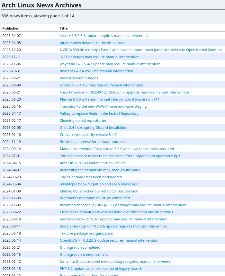This screenshot has height=276, width=225.
Task: Open the sshd service restart openssh-9.8p1 article
Action: click(120, 156)
